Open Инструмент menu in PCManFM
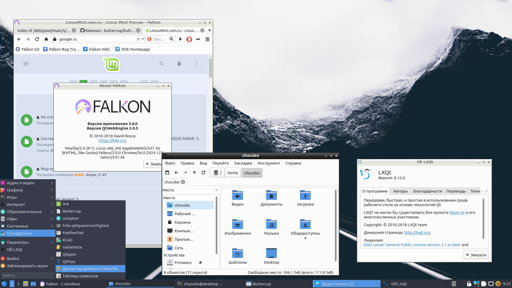Screen dimensions: 512x288 (x=269, y=163)
